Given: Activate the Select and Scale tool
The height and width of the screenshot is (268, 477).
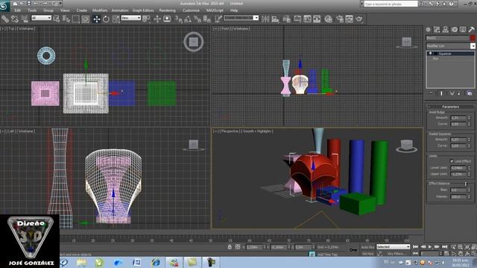Looking at the screenshot, I should pos(116,19).
